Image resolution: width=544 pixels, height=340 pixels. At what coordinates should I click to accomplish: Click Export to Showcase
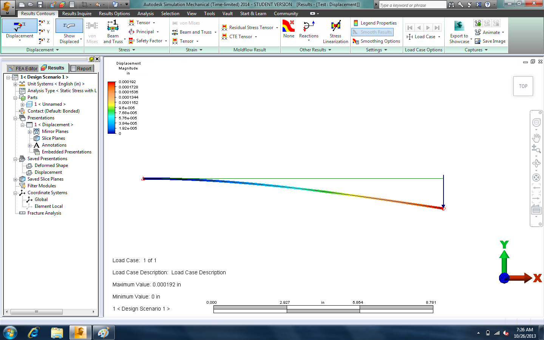click(459, 32)
